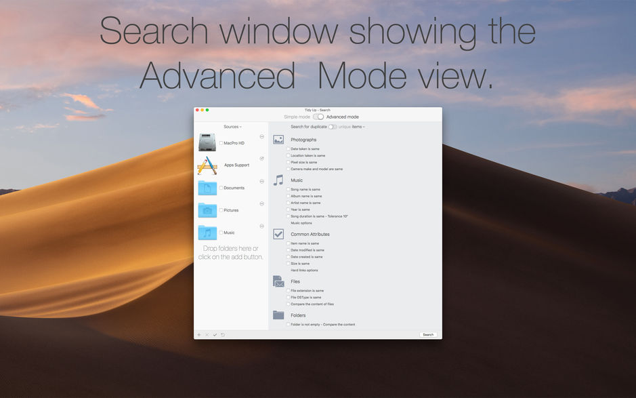Screen dimensions: 636x398
Task: Check the Pictures source checkbox
Action: pyautogui.click(x=221, y=210)
